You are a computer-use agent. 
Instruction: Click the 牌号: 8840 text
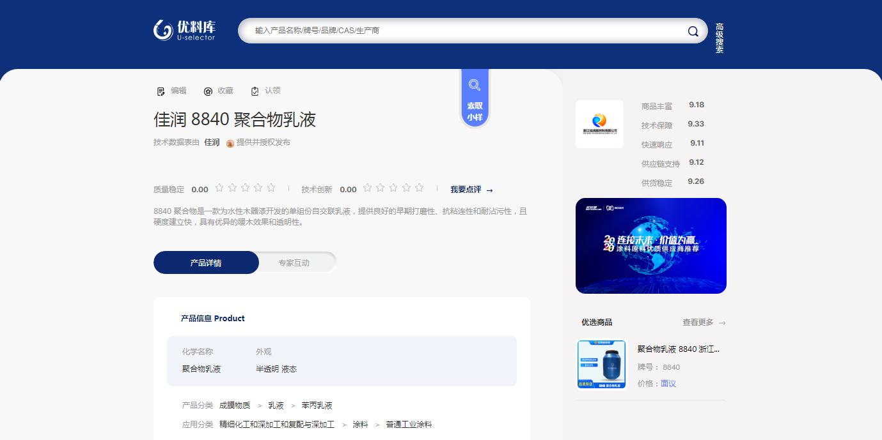(659, 367)
